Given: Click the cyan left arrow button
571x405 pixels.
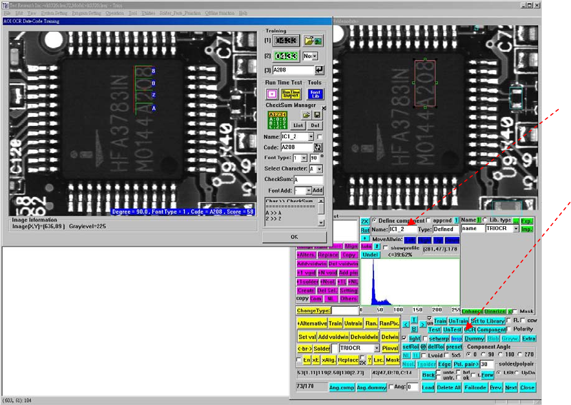Looking at the screenshot, I should [406, 324].
